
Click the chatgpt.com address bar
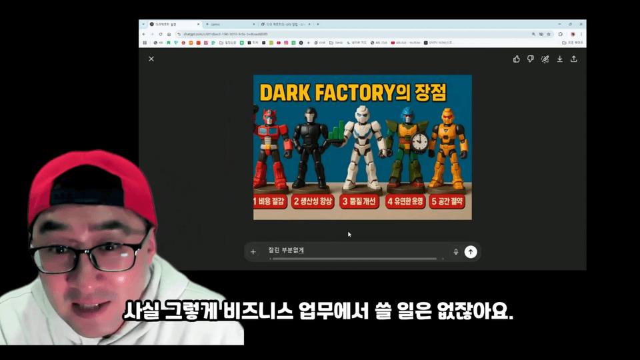point(351,34)
